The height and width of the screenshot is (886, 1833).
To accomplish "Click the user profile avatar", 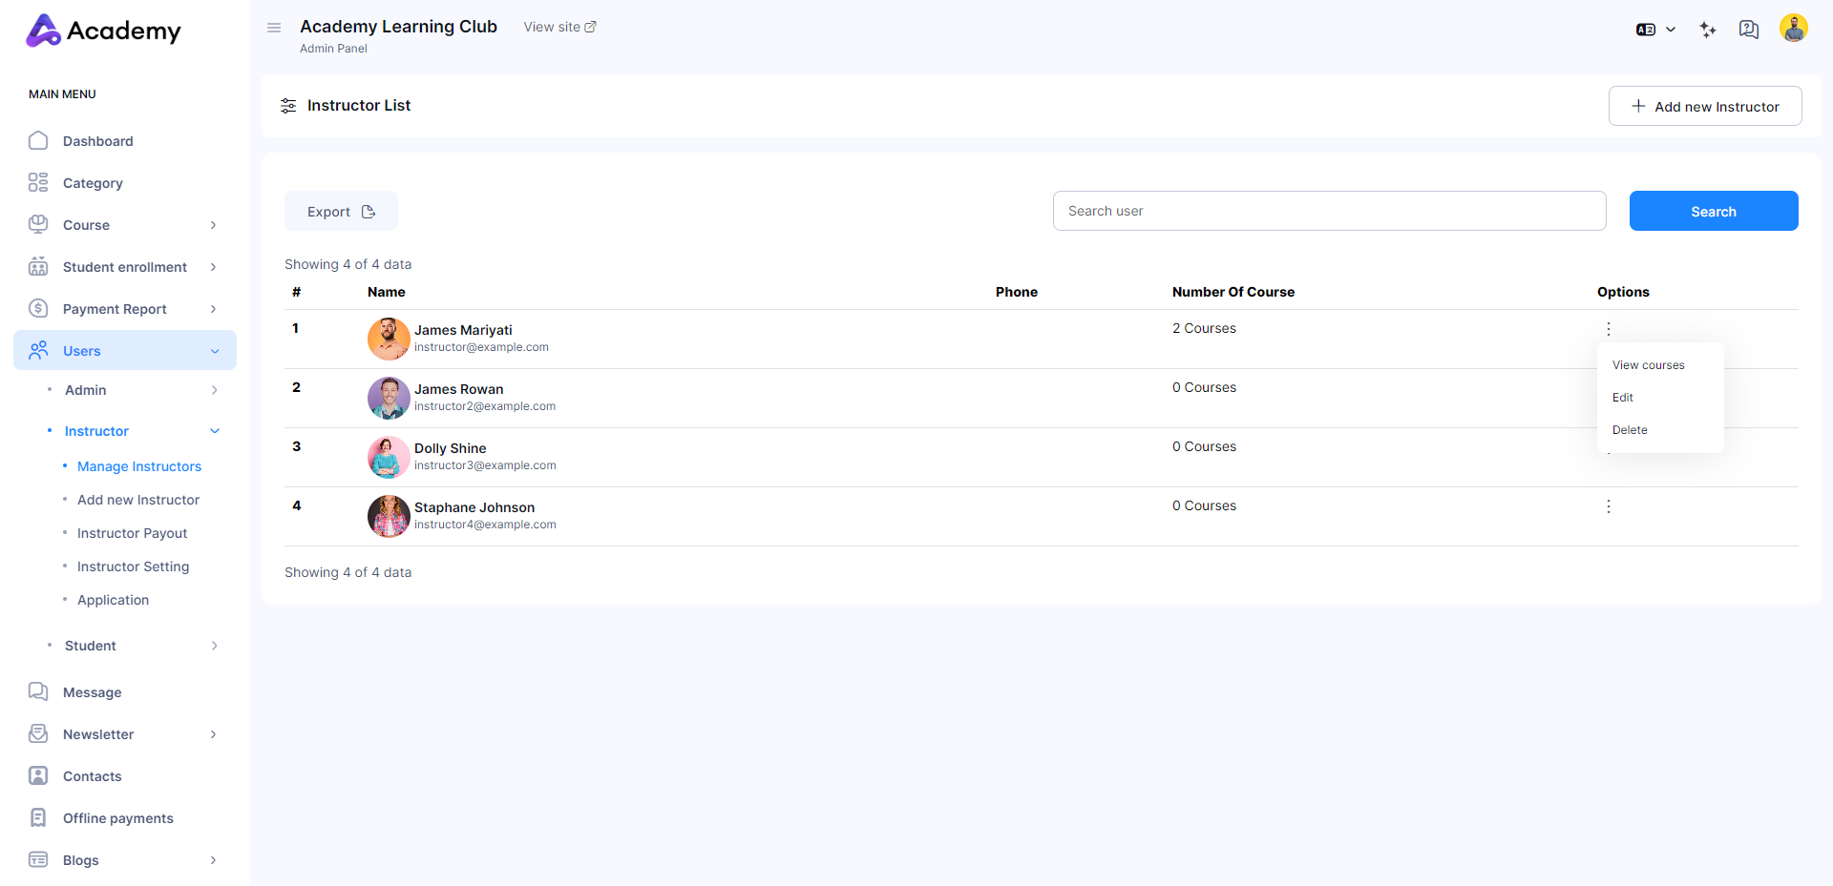I will (x=1793, y=29).
